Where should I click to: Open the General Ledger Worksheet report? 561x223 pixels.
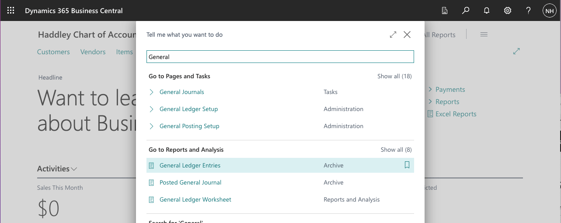(x=195, y=199)
